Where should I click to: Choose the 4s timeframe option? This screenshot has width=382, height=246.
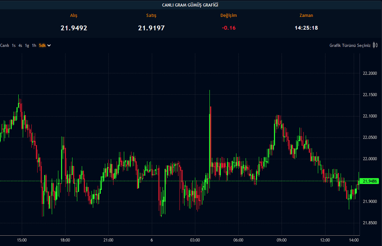coord(20,45)
